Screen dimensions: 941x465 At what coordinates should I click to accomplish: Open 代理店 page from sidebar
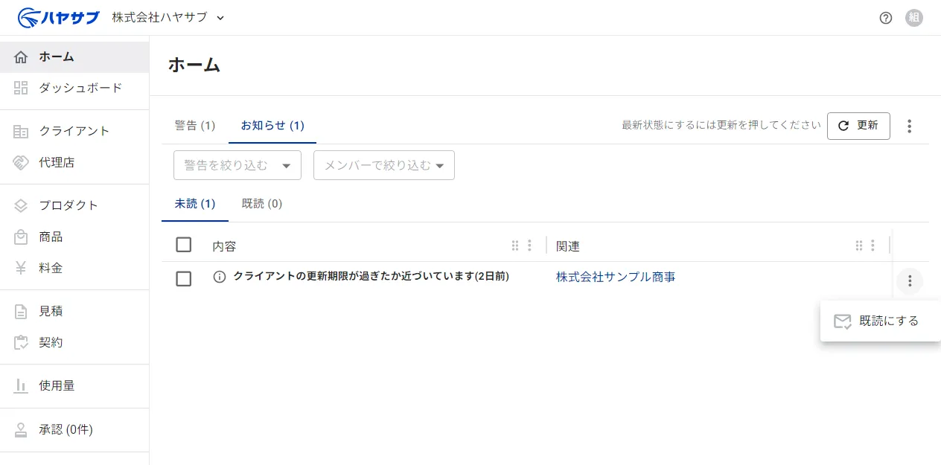pos(74,162)
